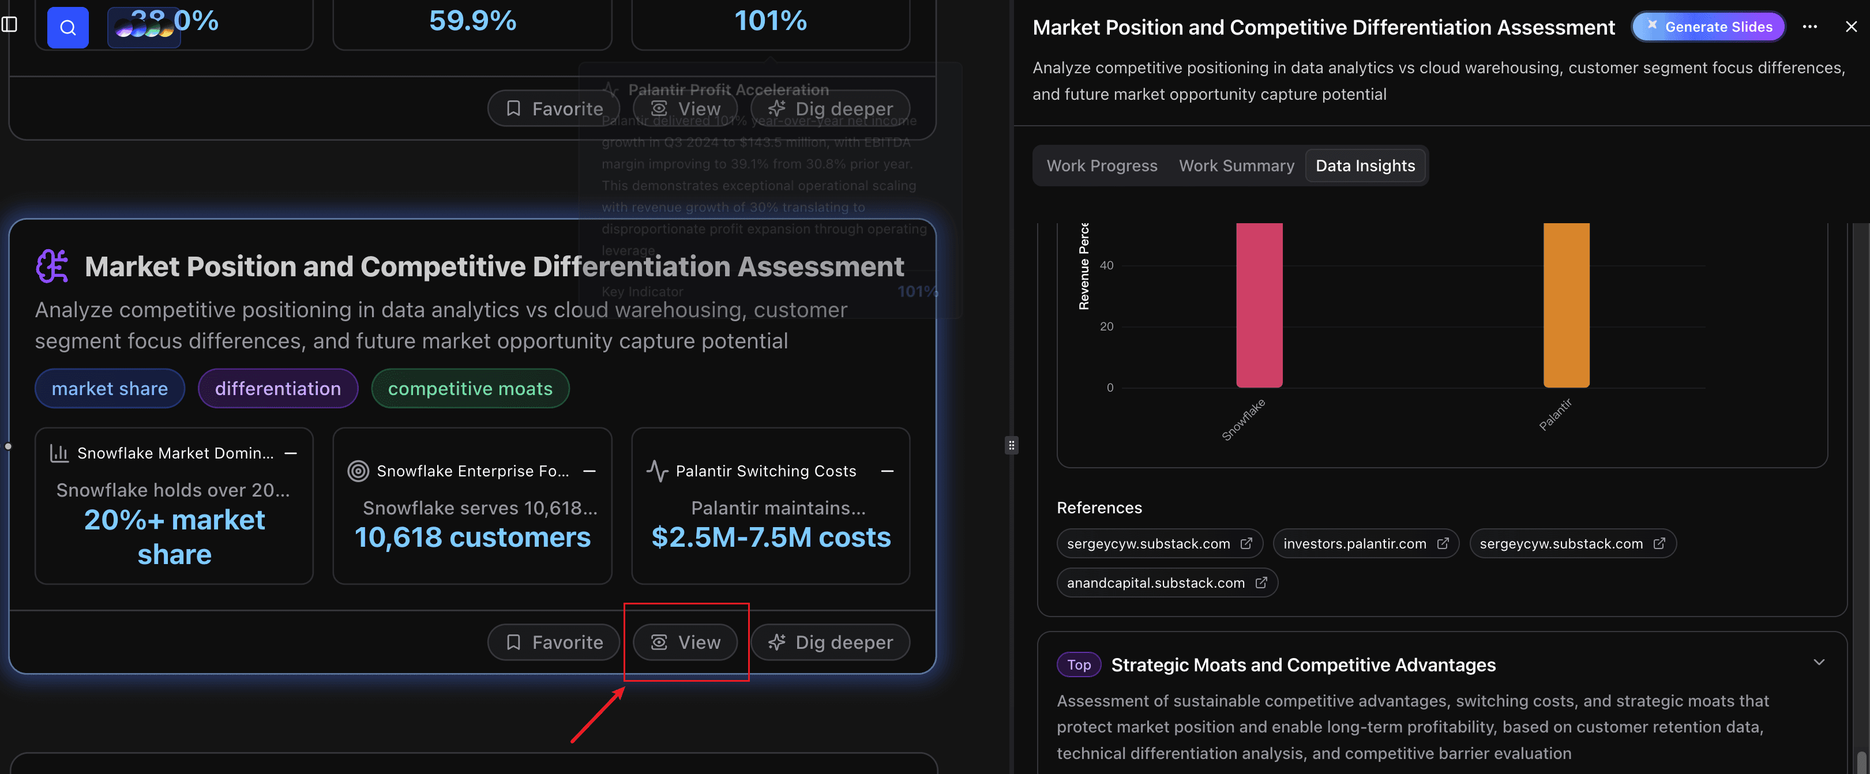1870x774 pixels.
Task: Click the activity icon on Palantir Switching Costs
Action: pos(658,471)
